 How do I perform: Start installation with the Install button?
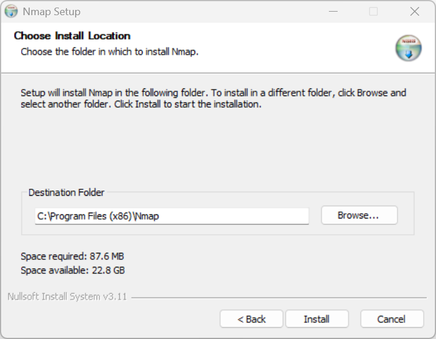pos(317,319)
